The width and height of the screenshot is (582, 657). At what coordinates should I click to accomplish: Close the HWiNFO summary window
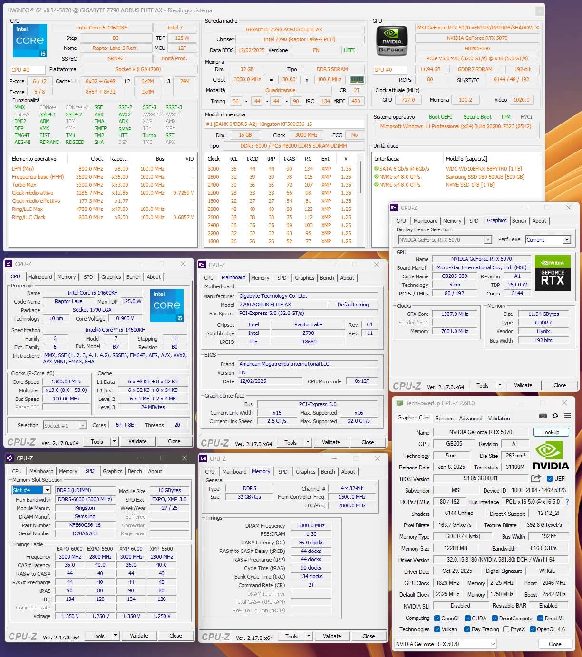[x=539, y=10]
